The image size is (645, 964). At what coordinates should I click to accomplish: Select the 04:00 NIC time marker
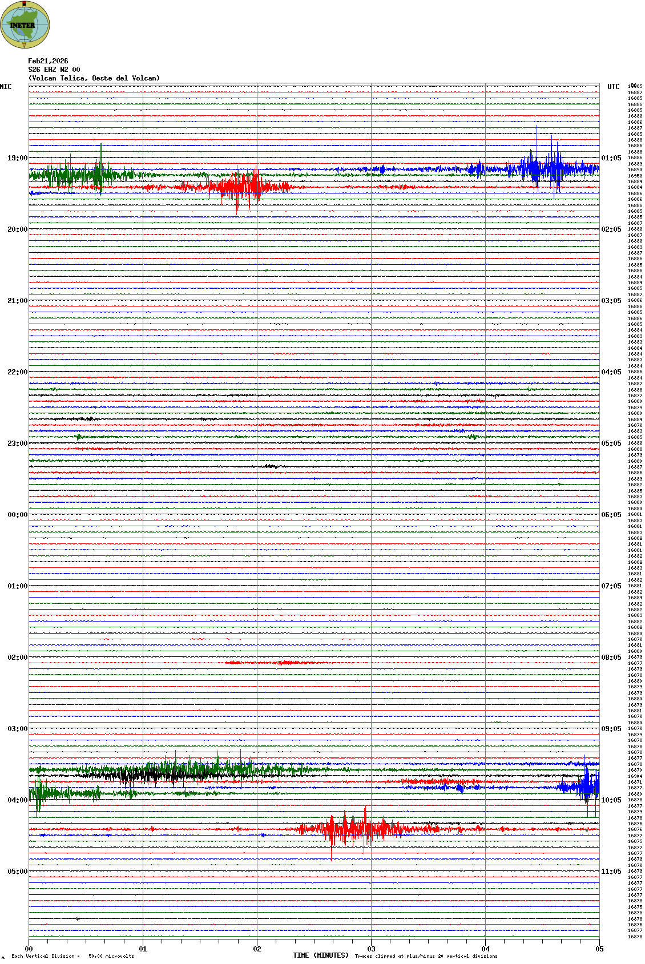point(17,800)
